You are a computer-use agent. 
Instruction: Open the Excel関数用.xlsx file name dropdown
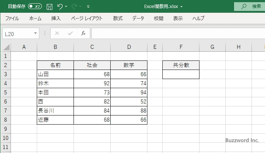(x=182, y=7)
